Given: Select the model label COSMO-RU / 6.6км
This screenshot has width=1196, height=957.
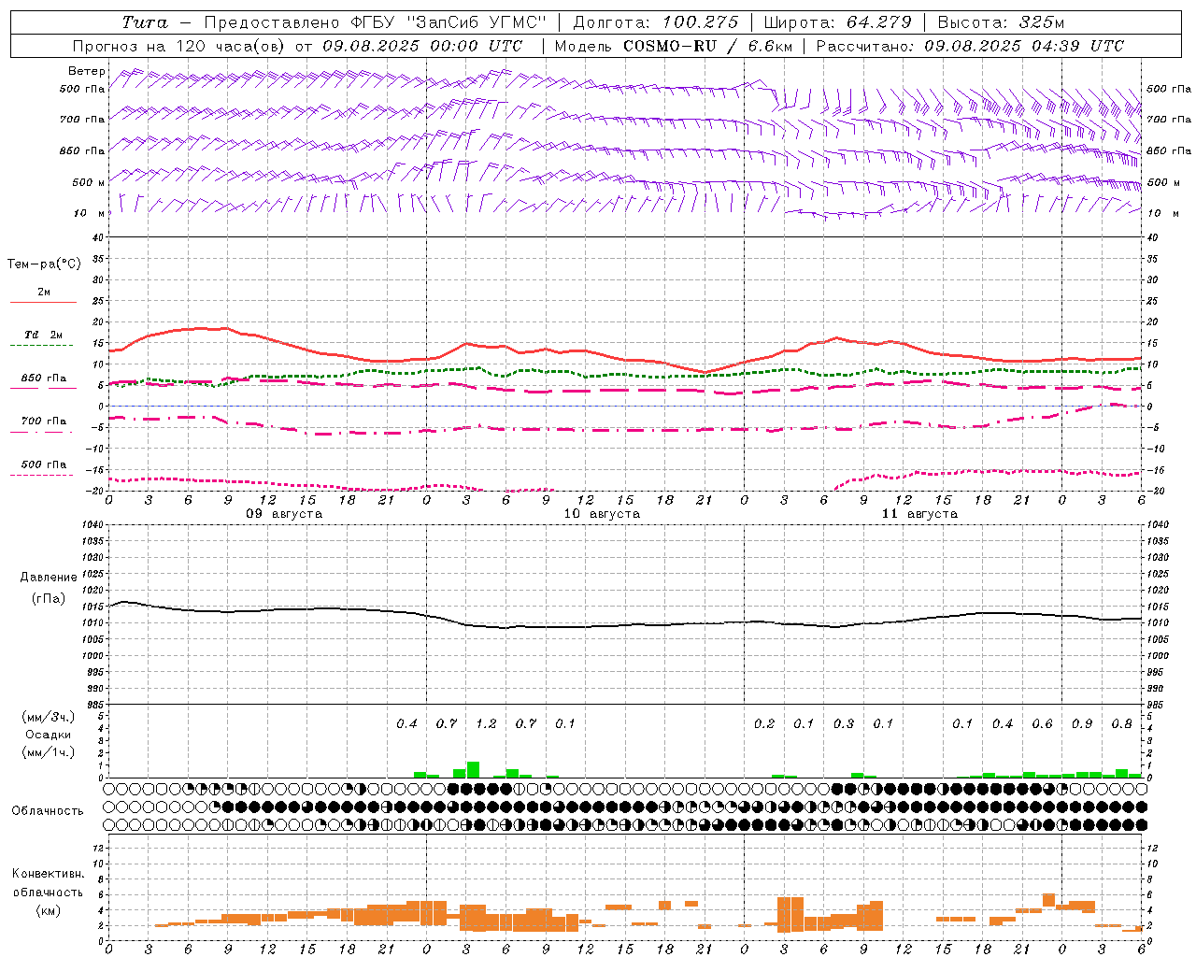Looking at the screenshot, I should (706, 46).
